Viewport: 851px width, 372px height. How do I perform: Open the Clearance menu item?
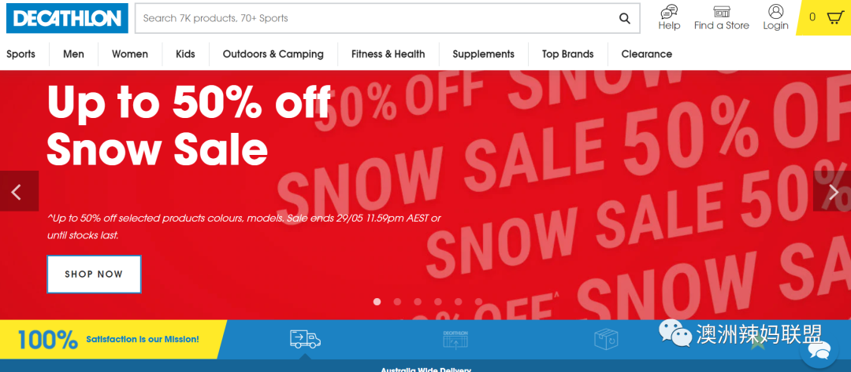coord(646,54)
